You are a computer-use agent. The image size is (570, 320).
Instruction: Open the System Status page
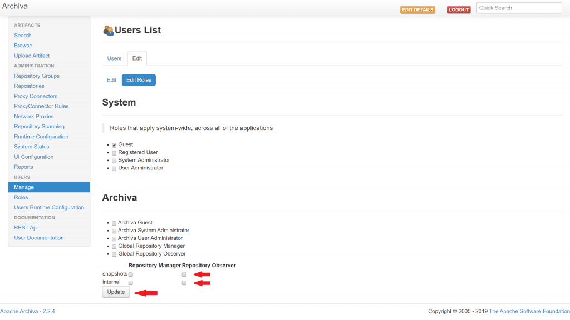pos(32,147)
